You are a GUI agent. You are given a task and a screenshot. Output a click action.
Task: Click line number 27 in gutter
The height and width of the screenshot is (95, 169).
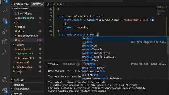51,16
